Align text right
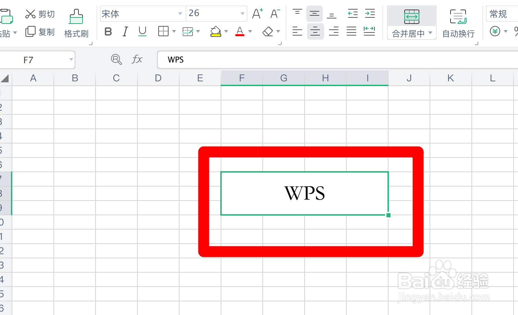Screen dimensions: 518x315 (x=334, y=31)
